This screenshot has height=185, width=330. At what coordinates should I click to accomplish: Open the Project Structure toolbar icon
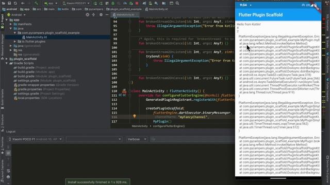tap(164, 3)
